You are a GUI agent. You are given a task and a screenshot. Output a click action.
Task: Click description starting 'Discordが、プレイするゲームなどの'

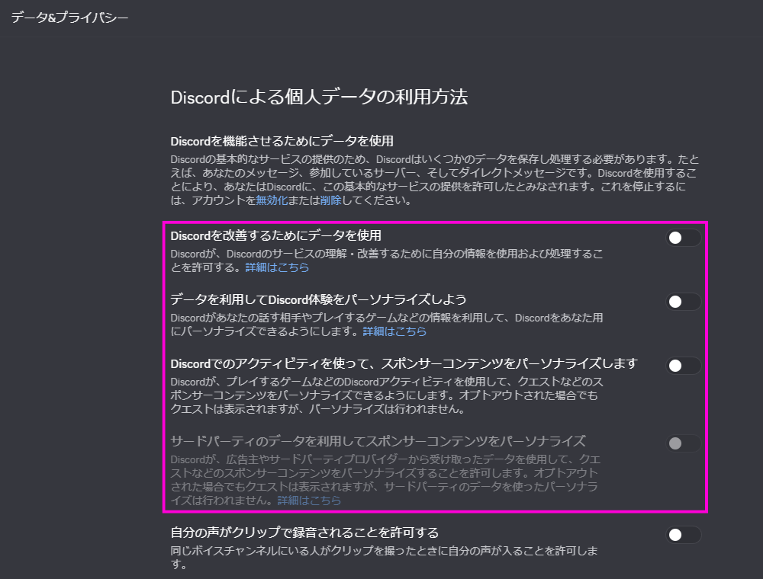pos(387,395)
